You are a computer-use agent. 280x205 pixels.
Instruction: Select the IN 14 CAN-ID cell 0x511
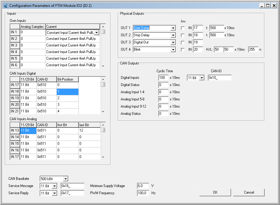[47, 137]
